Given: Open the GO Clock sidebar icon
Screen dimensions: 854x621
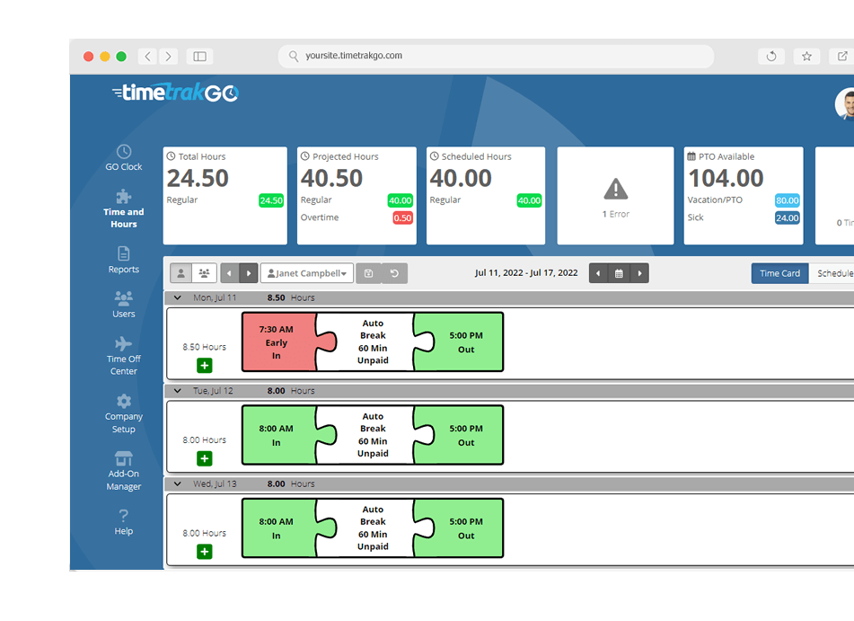Looking at the screenshot, I should pyautogui.click(x=124, y=152).
